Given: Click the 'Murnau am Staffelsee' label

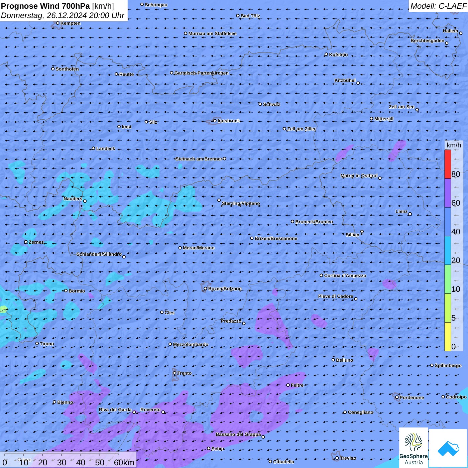Looking at the screenshot, I should 212,33.
